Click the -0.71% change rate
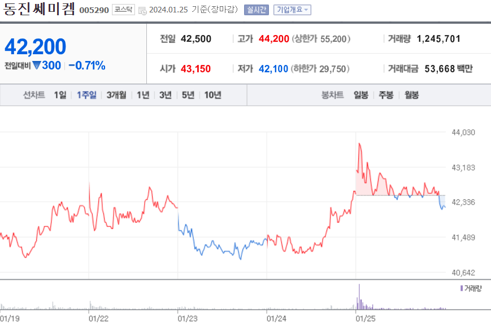 (87, 66)
